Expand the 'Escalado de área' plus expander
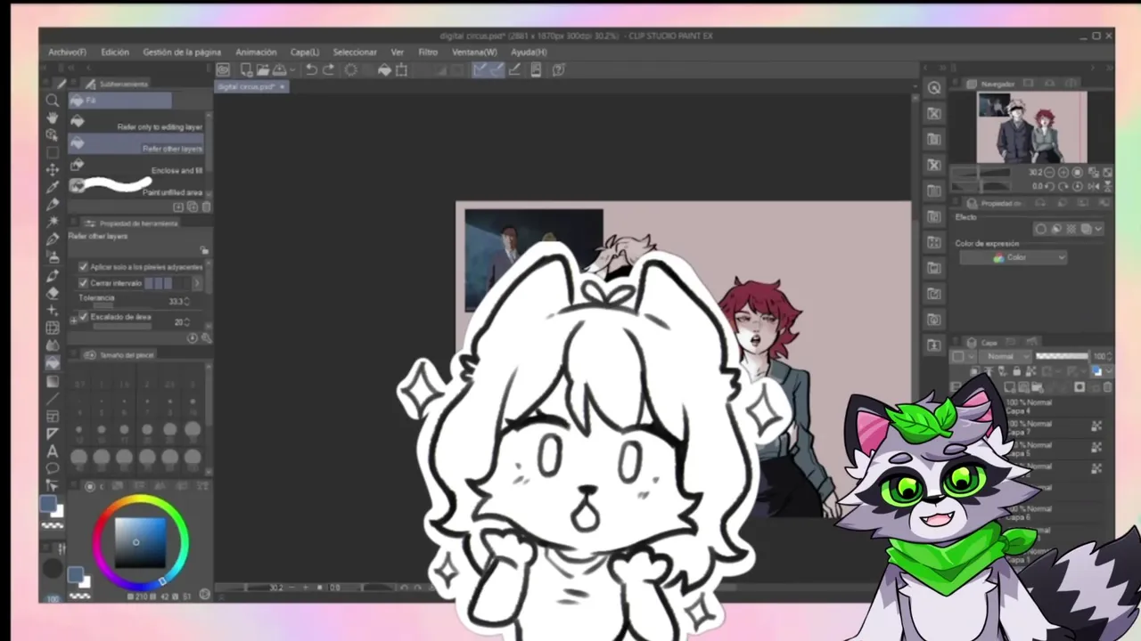 click(x=74, y=319)
